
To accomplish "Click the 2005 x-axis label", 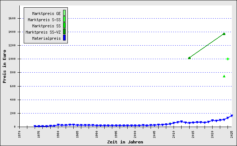I will (155, 134).
